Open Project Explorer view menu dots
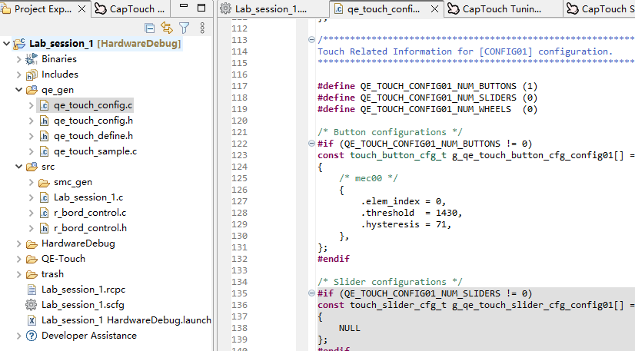635x351 pixels. point(202,28)
